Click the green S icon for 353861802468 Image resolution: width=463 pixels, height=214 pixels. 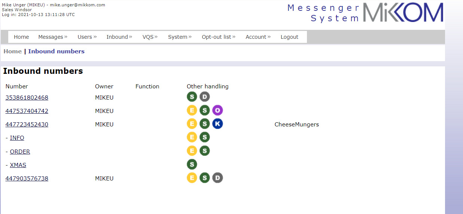tap(192, 97)
